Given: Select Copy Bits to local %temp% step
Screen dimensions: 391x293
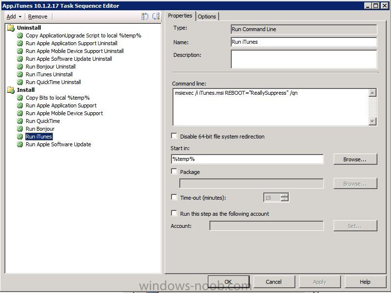Looking at the screenshot, I should (58, 98).
